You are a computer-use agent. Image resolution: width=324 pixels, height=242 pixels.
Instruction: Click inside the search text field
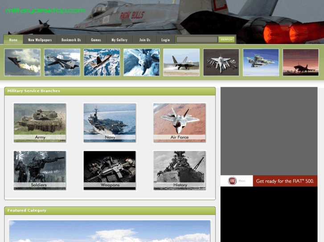197,40
